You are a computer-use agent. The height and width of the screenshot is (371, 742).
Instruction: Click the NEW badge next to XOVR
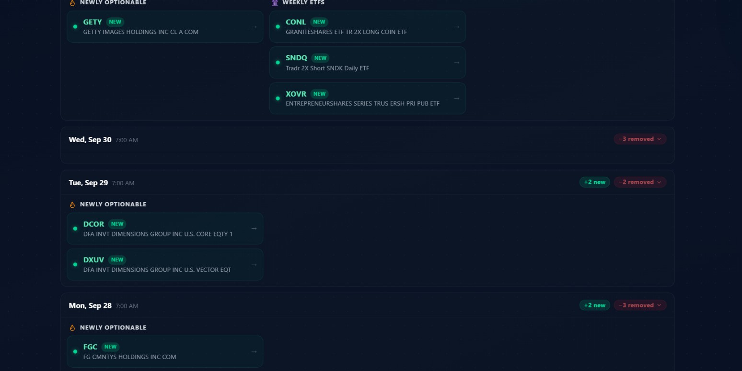point(319,94)
